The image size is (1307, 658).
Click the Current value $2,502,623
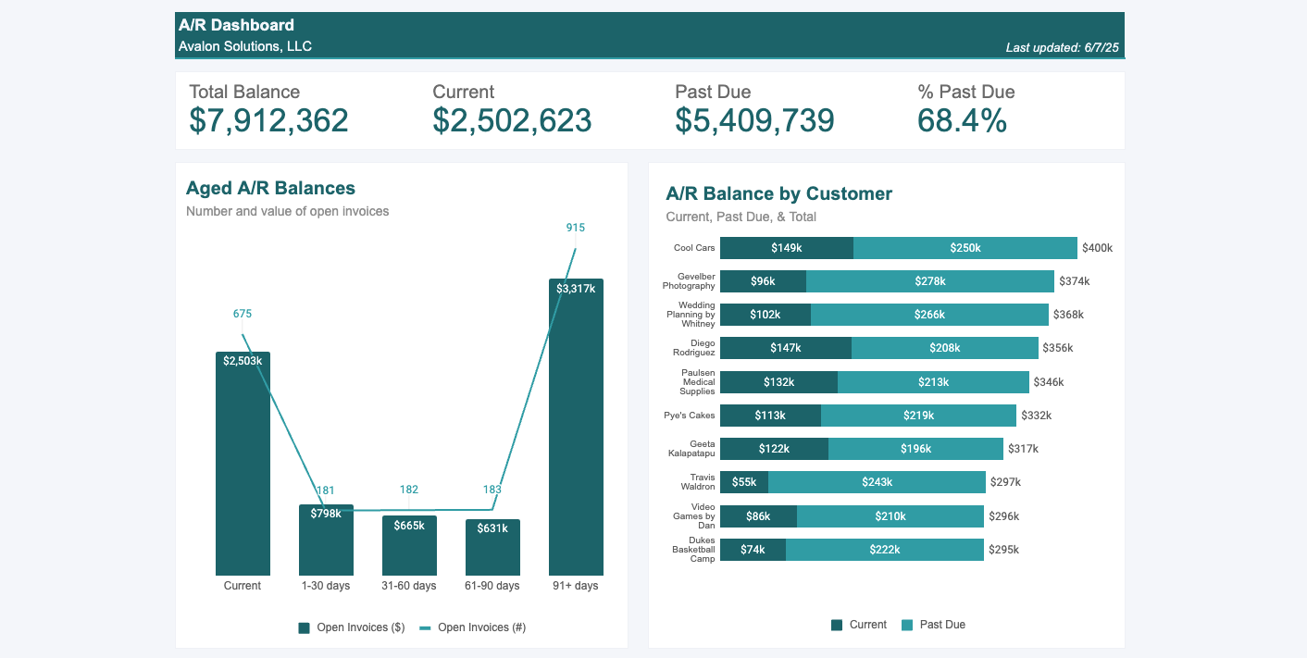pyautogui.click(x=512, y=120)
